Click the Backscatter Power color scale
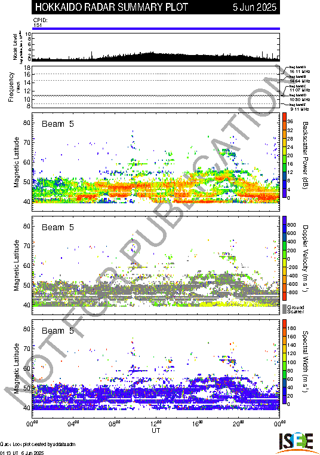The height and width of the screenshot is (455, 320). 284,156
